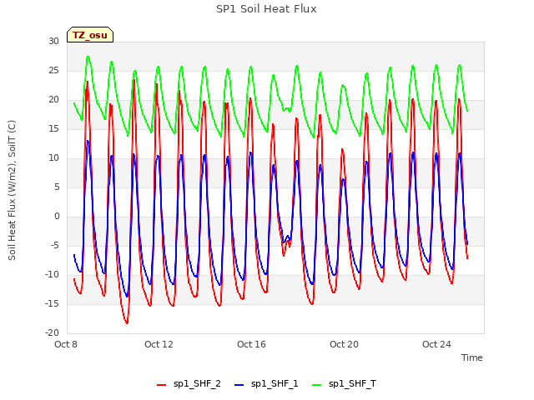Click the blue sp1_SHF_1 legend swatch
534x400 pixels.
point(239,385)
